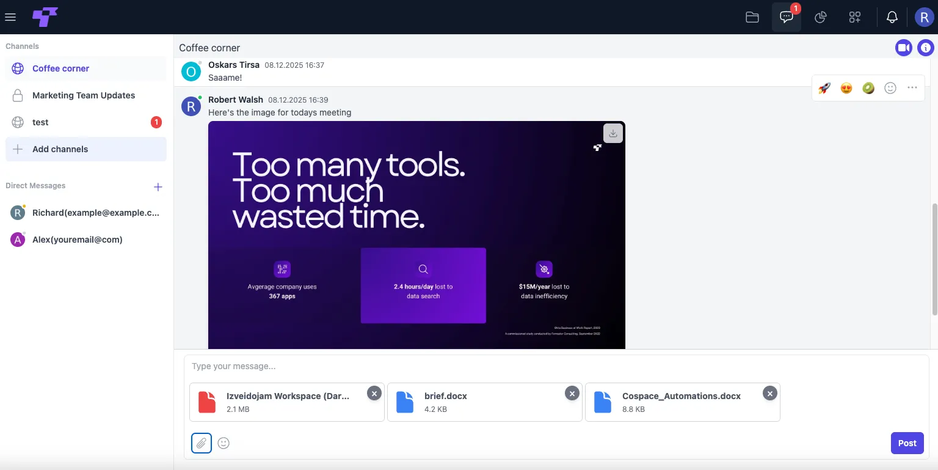Open the chat messages icon
This screenshot has width=938, height=470.
pyautogui.click(x=787, y=17)
